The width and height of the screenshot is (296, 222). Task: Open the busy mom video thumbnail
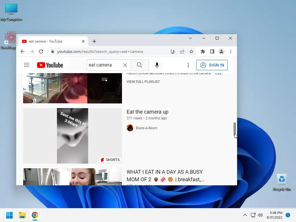tap(73, 177)
